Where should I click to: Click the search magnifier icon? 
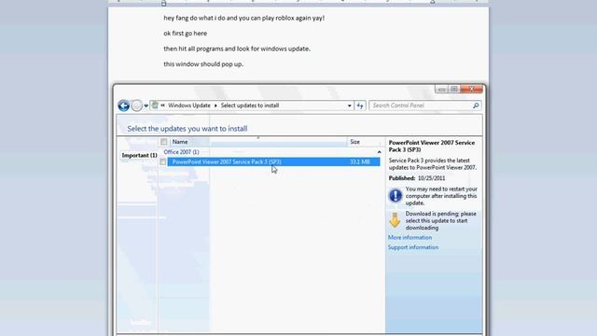coord(476,105)
